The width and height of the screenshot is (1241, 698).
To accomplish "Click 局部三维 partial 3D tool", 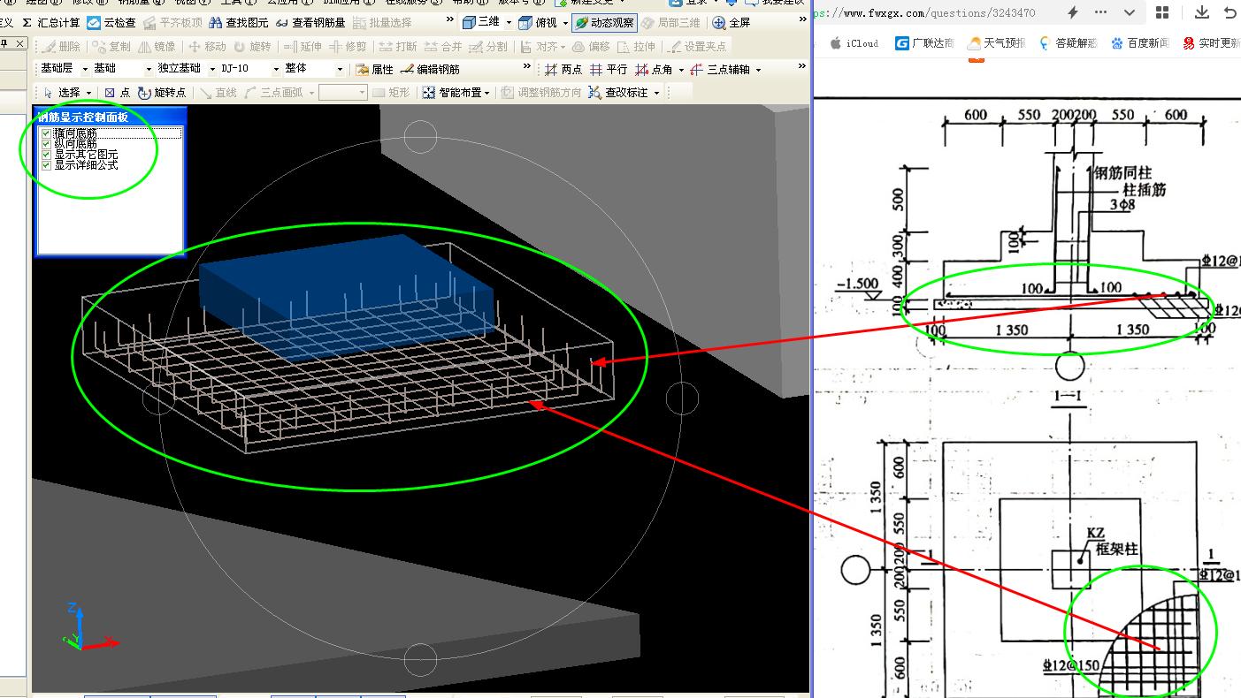I will pyautogui.click(x=670, y=23).
